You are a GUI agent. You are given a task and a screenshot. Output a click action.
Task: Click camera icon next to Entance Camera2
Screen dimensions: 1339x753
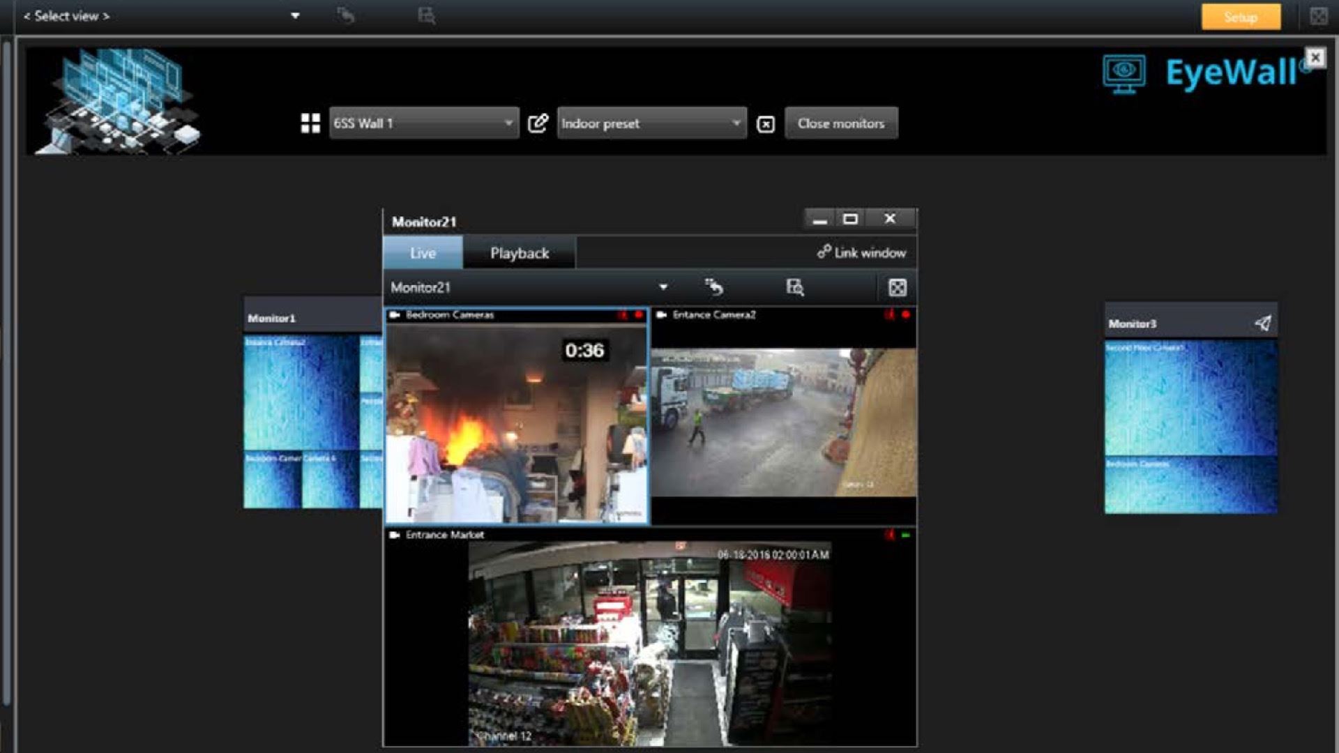(662, 315)
